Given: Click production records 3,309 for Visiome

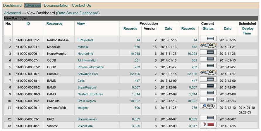Looking at the screenshot, I should click(x=136, y=126).
